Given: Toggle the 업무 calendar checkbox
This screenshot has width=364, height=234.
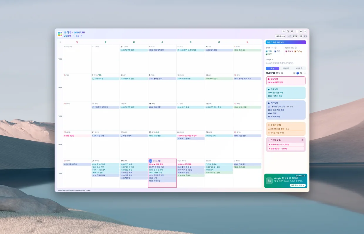Looking at the screenshot, I should [267, 51].
